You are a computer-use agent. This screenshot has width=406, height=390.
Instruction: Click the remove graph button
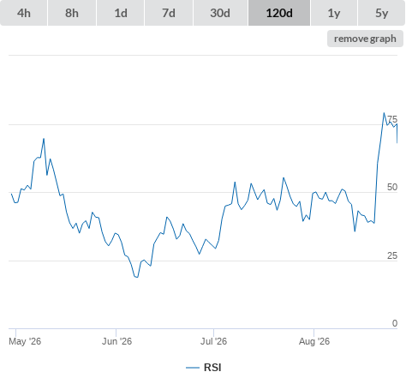tap(365, 39)
